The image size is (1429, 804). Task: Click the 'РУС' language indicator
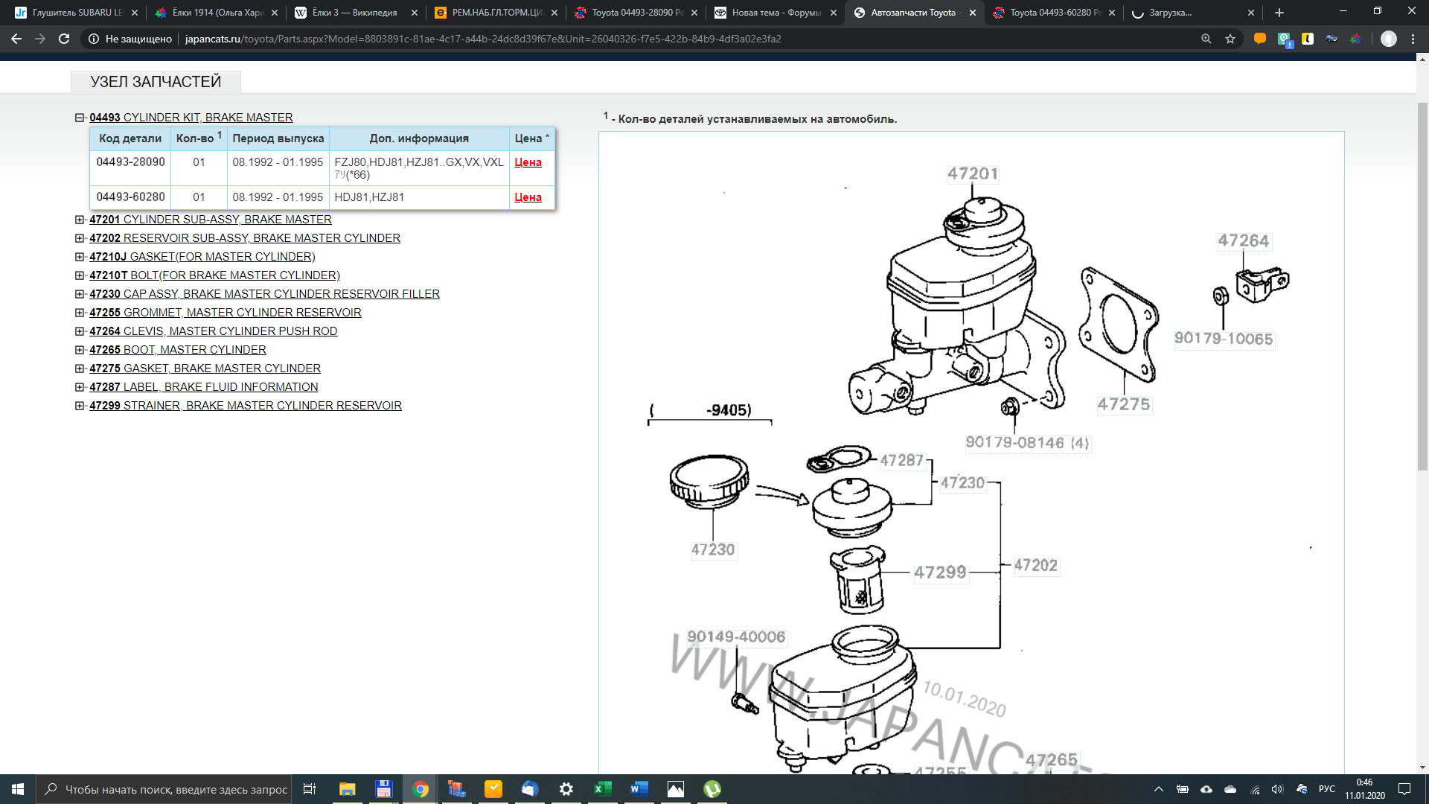coord(1326,789)
